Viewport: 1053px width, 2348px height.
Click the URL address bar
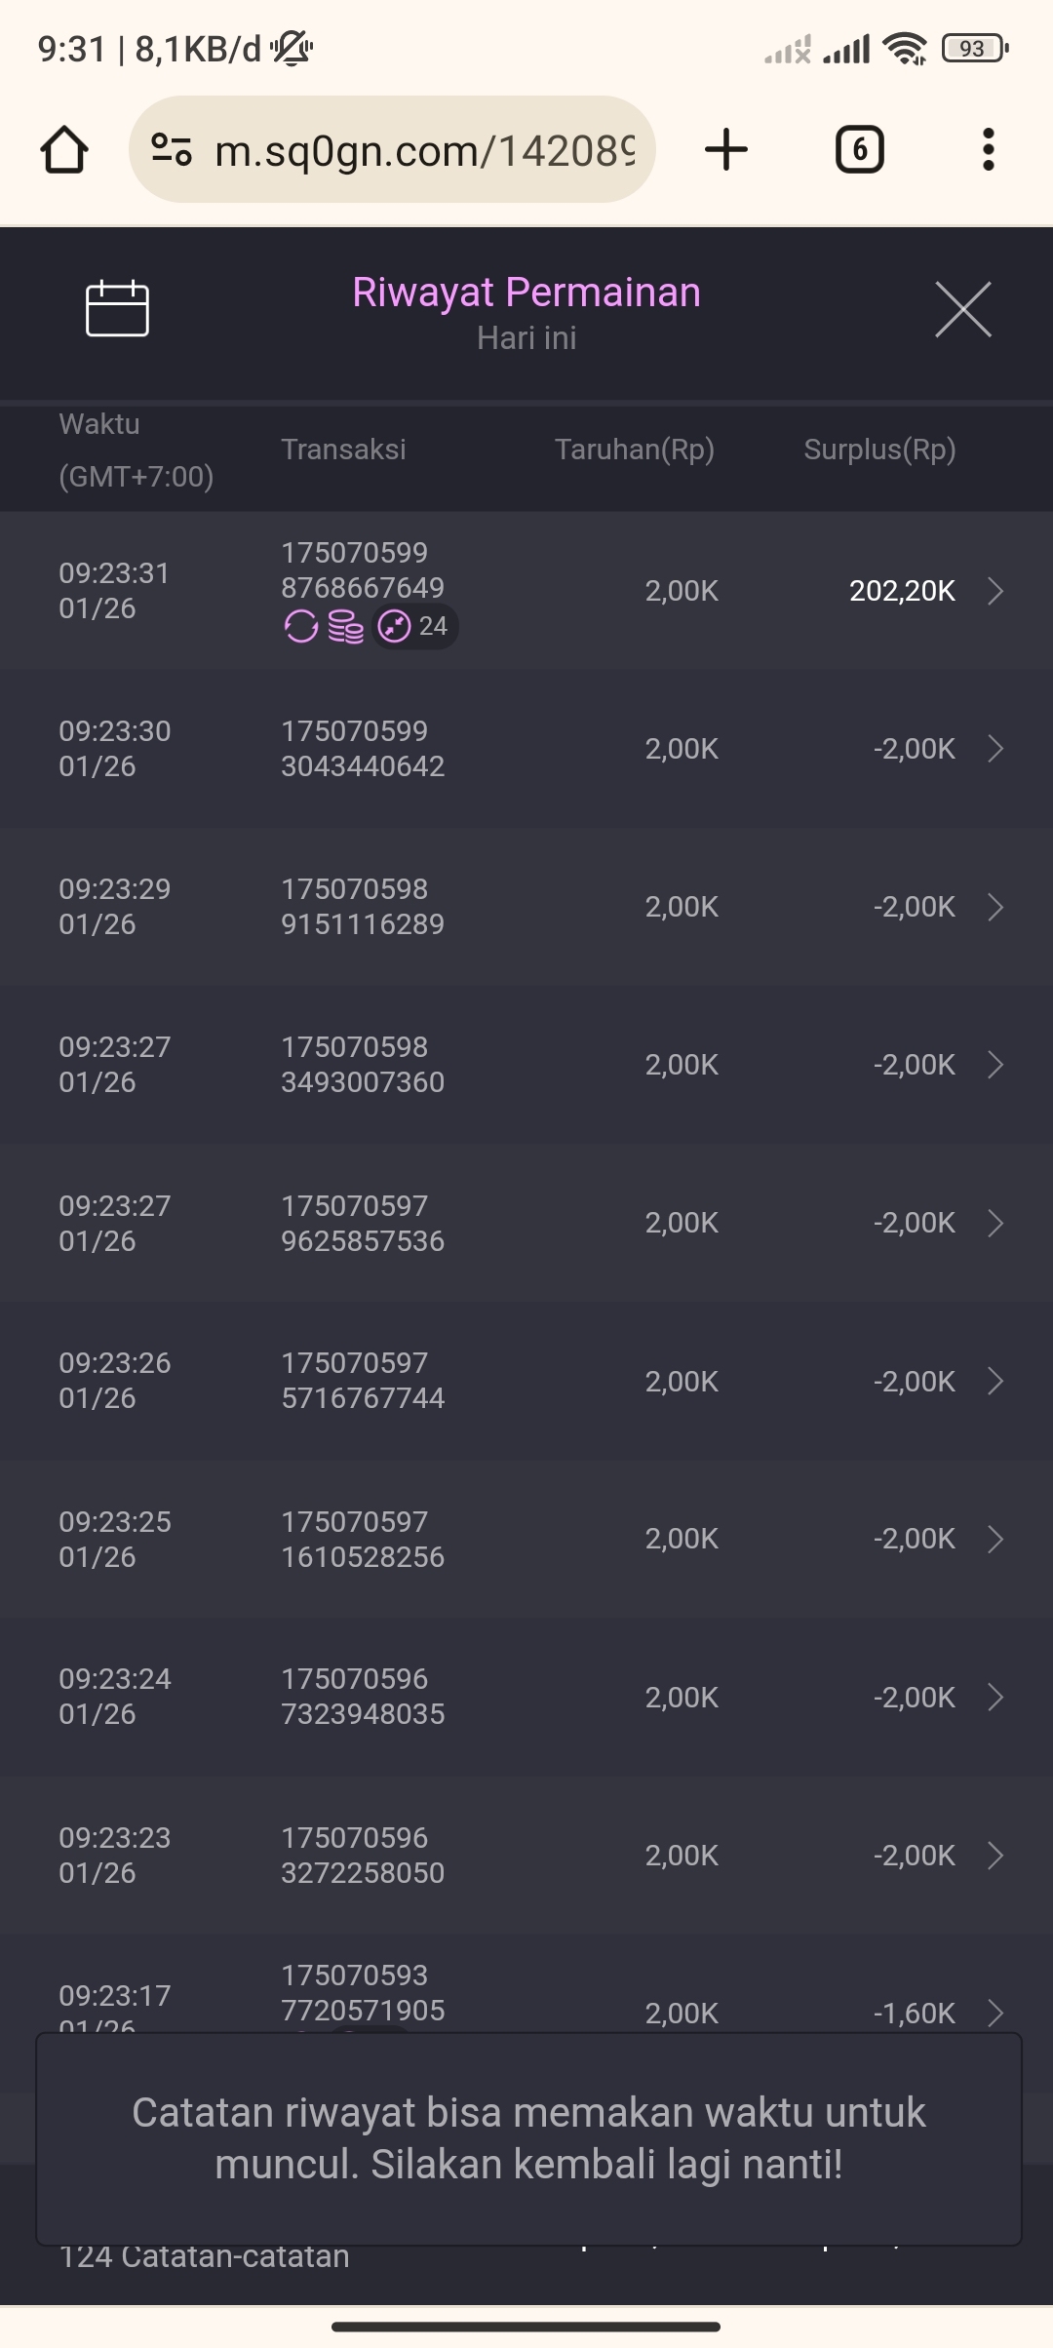(424, 150)
